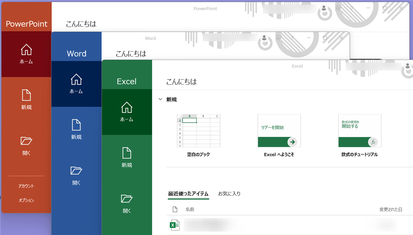
Task: Click the help question mark in Word
Action: (x=292, y=38)
